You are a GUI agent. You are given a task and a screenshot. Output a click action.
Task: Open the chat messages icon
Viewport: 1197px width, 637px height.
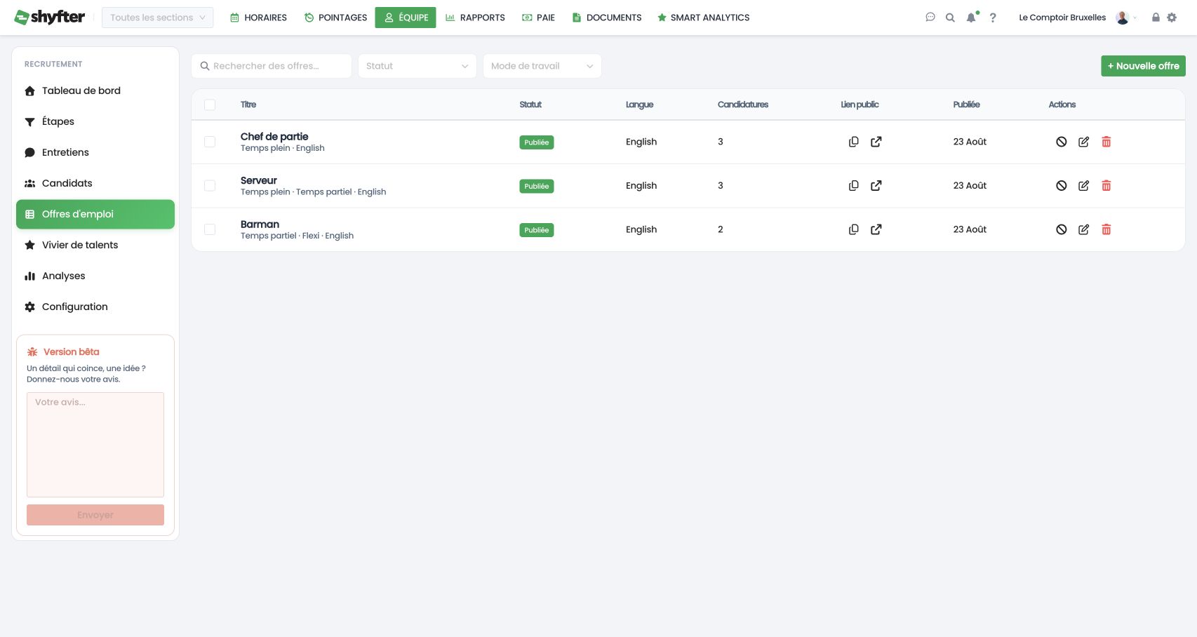click(930, 18)
